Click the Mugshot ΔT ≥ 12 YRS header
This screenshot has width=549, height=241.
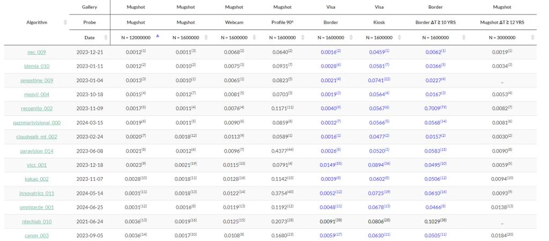(x=502, y=23)
